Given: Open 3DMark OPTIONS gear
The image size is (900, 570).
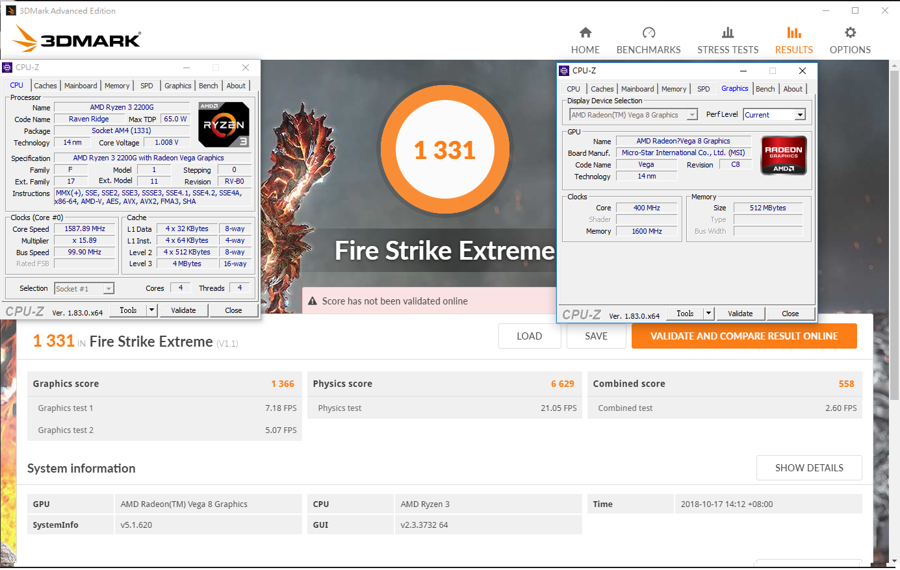Looking at the screenshot, I should click(850, 41).
